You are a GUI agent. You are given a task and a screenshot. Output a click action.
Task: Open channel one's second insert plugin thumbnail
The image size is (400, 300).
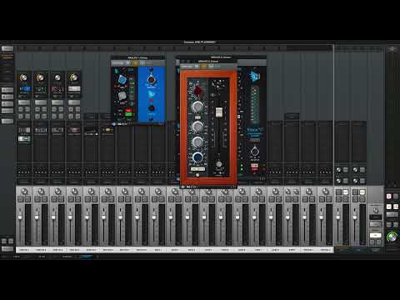(24, 138)
